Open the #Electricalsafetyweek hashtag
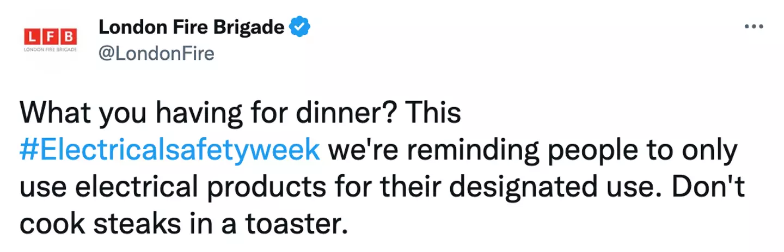Screen dimensions: 784x252 [x=169, y=150]
